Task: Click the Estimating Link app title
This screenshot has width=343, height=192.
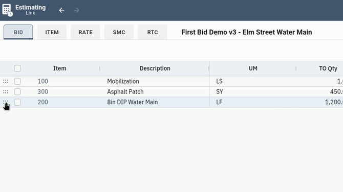Action: tap(30, 10)
